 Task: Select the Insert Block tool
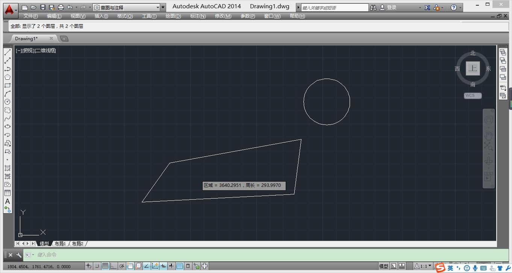[8, 143]
